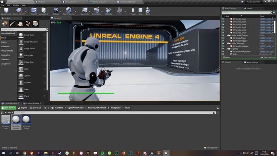
Task: Open View Options in World Outliner
Action: (x=268, y=57)
